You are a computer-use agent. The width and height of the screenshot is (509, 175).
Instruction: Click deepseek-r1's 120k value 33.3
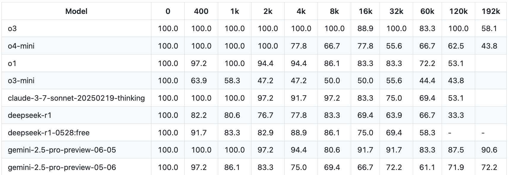tap(456, 115)
